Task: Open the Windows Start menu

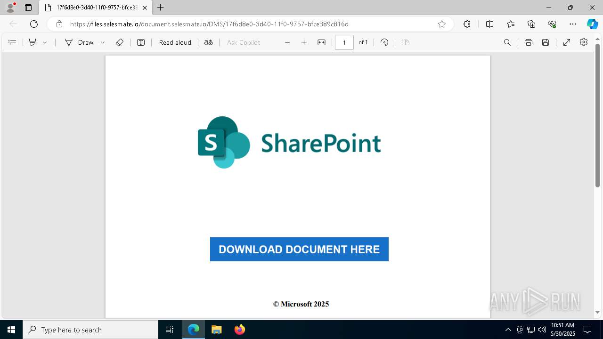Action: [x=11, y=330]
